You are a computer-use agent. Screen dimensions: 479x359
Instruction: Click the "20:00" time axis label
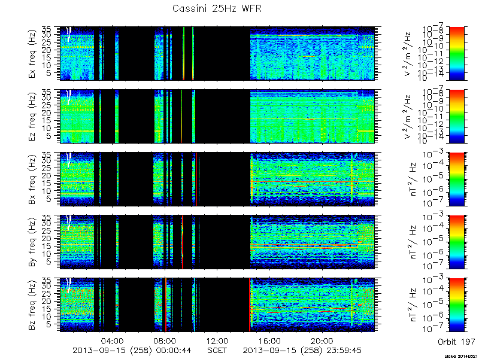coord(322,341)
